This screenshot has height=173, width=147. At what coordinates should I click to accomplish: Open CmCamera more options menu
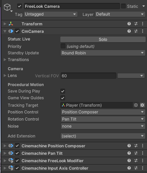tap(143, 31)
